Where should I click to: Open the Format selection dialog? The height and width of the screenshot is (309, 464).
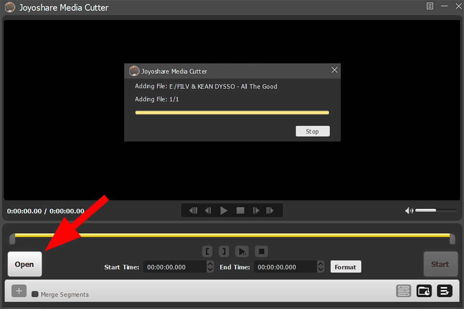click(x=346, y=267)
